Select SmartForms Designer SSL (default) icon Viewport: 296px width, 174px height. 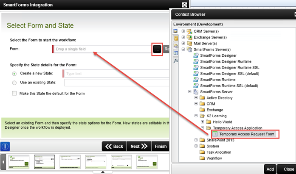click(x=196, y=74)
